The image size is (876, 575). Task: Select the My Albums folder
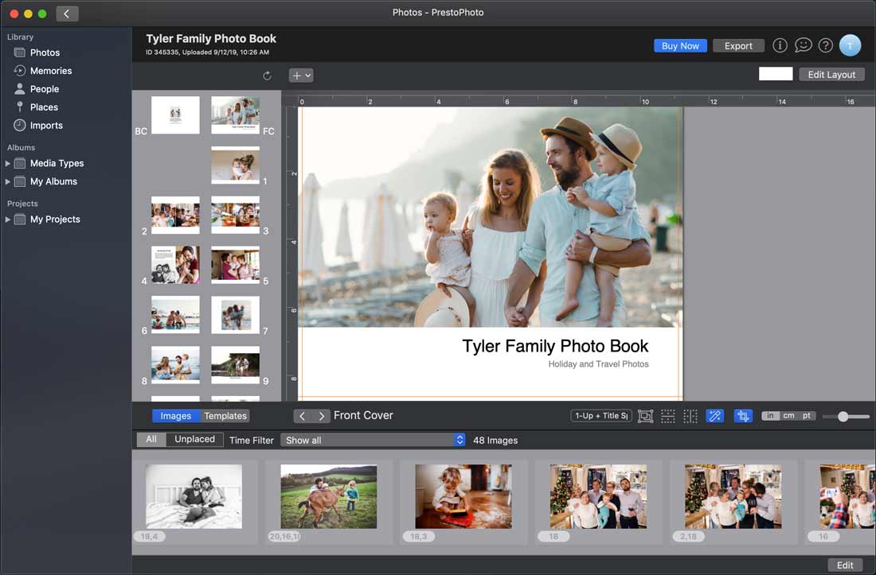(x=46, y=182)
